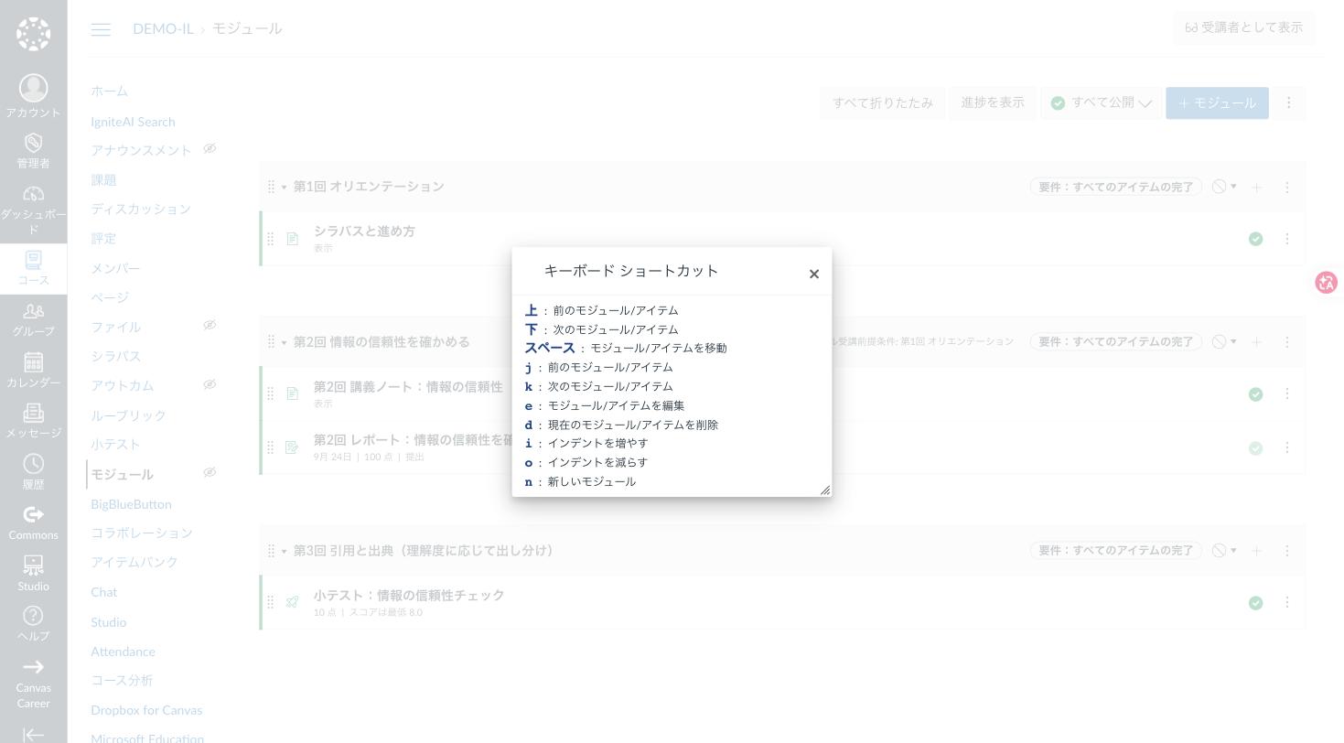Open ディスカッション in course navigation
This screenshot has height=743, width=1344.
(x=141, y=210)
